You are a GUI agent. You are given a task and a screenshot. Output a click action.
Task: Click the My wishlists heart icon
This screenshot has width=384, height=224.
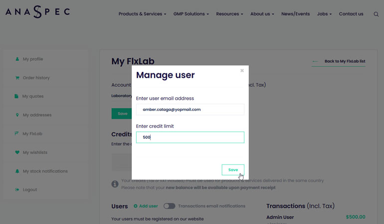17,152
